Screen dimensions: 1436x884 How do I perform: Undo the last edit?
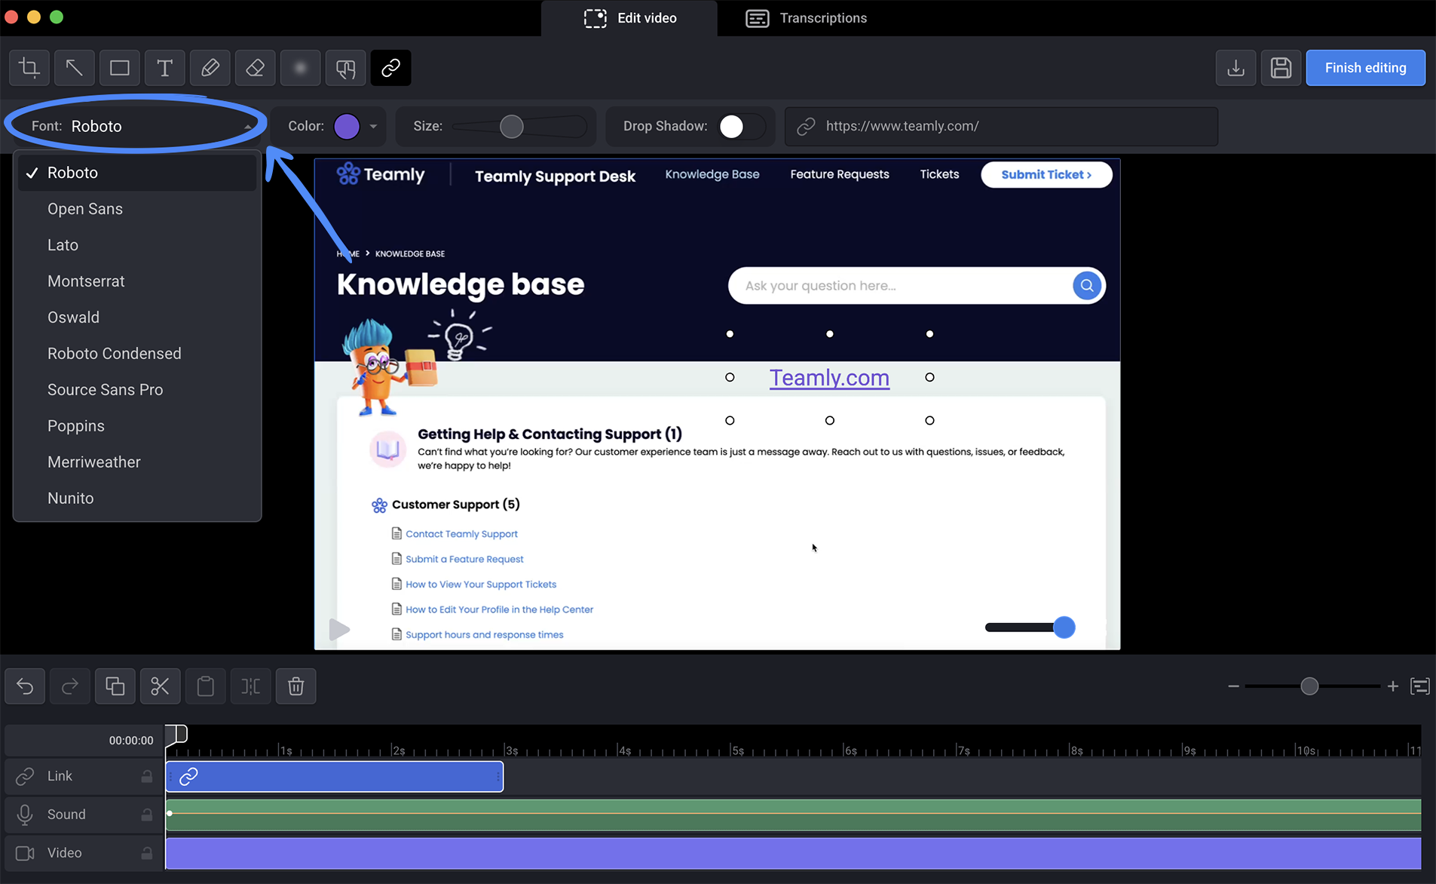point(25,686)
